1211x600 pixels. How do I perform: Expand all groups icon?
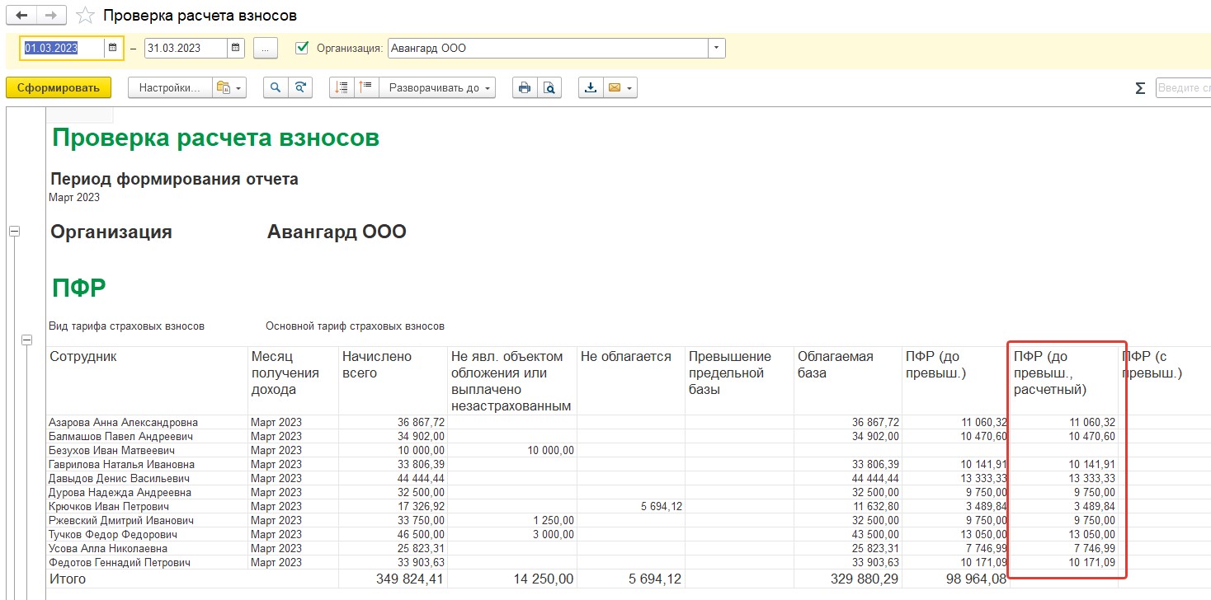click(367, 88)
